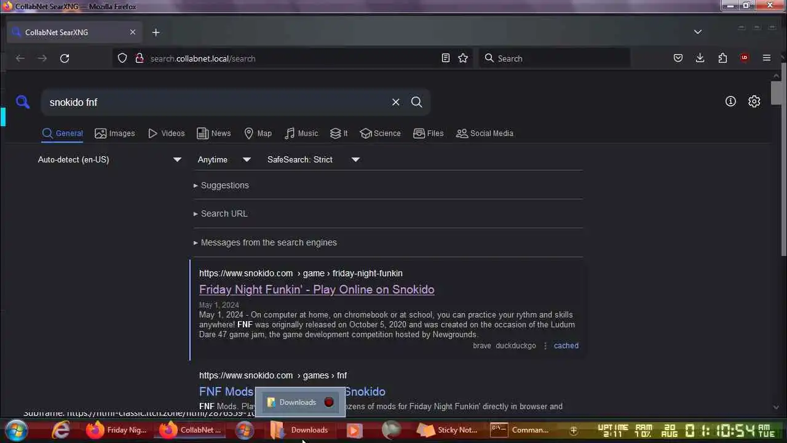Select the General search category tab
This screenshot has height=443, width=787.
(62, 134)
